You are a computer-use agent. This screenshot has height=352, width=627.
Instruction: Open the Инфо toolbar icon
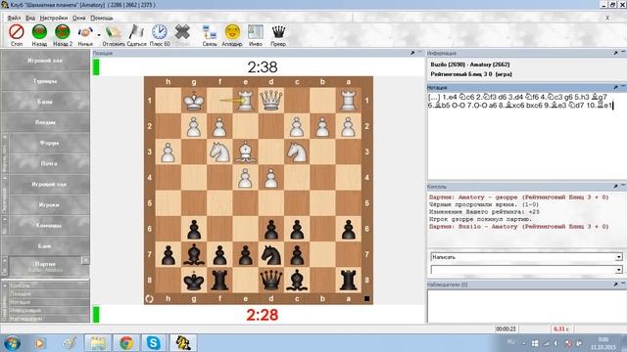pyautogui.click(x=255, y=32)
